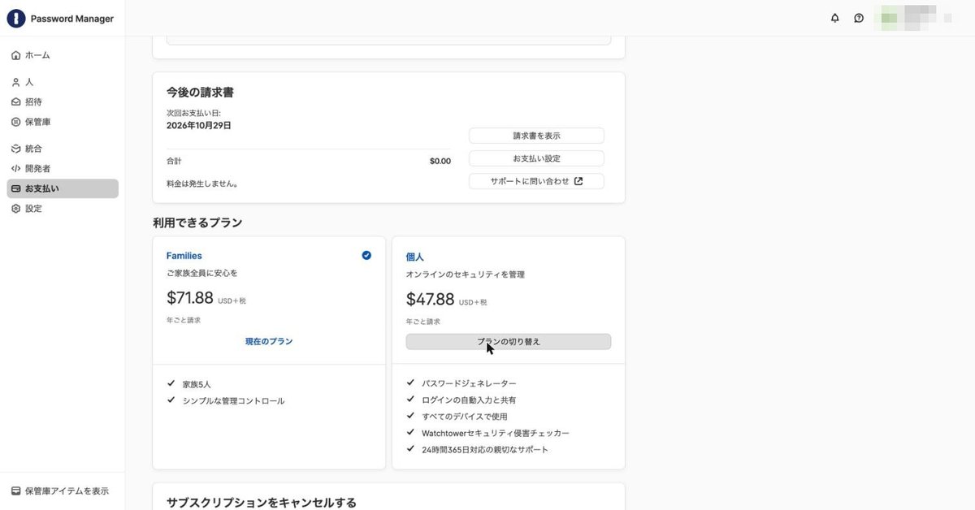Click the 利用できるプラン heading

[197, 223]
